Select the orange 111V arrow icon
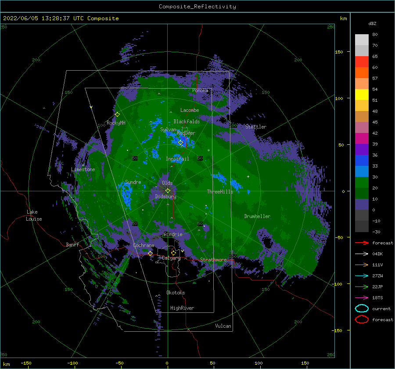 tap(362, 265)
